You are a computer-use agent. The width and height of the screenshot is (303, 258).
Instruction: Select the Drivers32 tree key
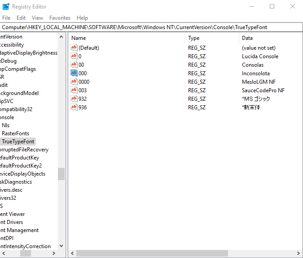coord(8,198)
